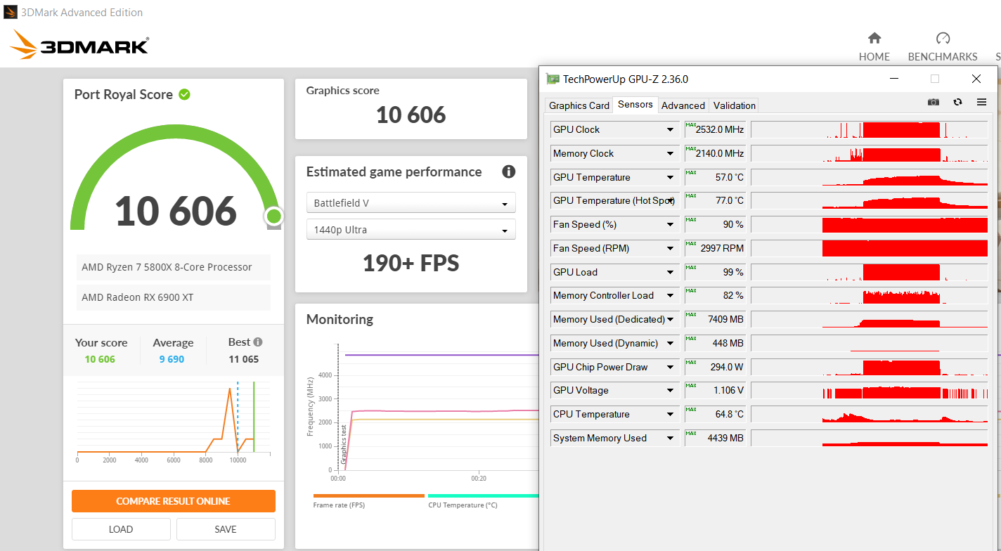Viewport: 1001px width, 551px height.
Task: Click the GPU-Z screenshot camera icon
Action: [933, 103]
